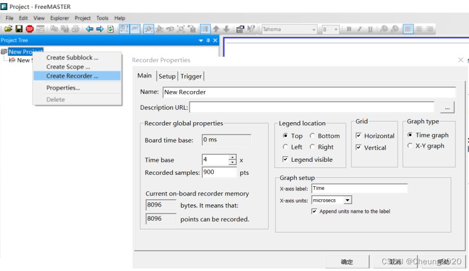Click the move up arrow toolbar icon

coord(216,29)
